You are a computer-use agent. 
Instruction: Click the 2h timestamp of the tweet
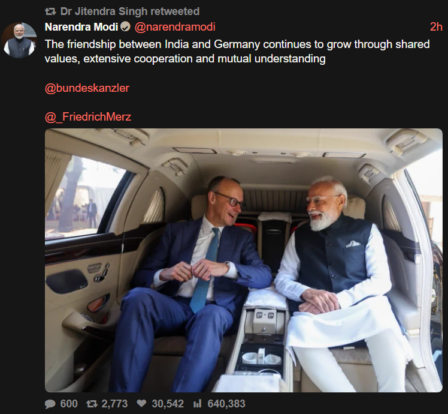(x=436, y=27)
